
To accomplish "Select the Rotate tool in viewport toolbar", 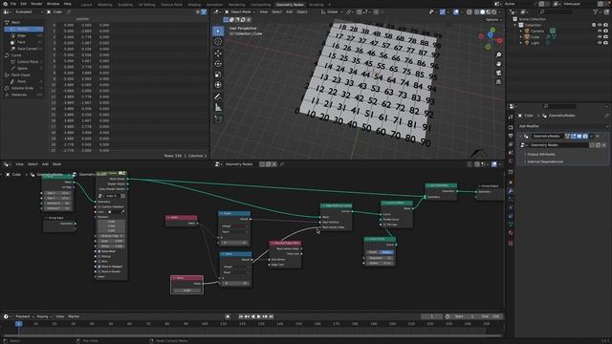I will [218, 64].
